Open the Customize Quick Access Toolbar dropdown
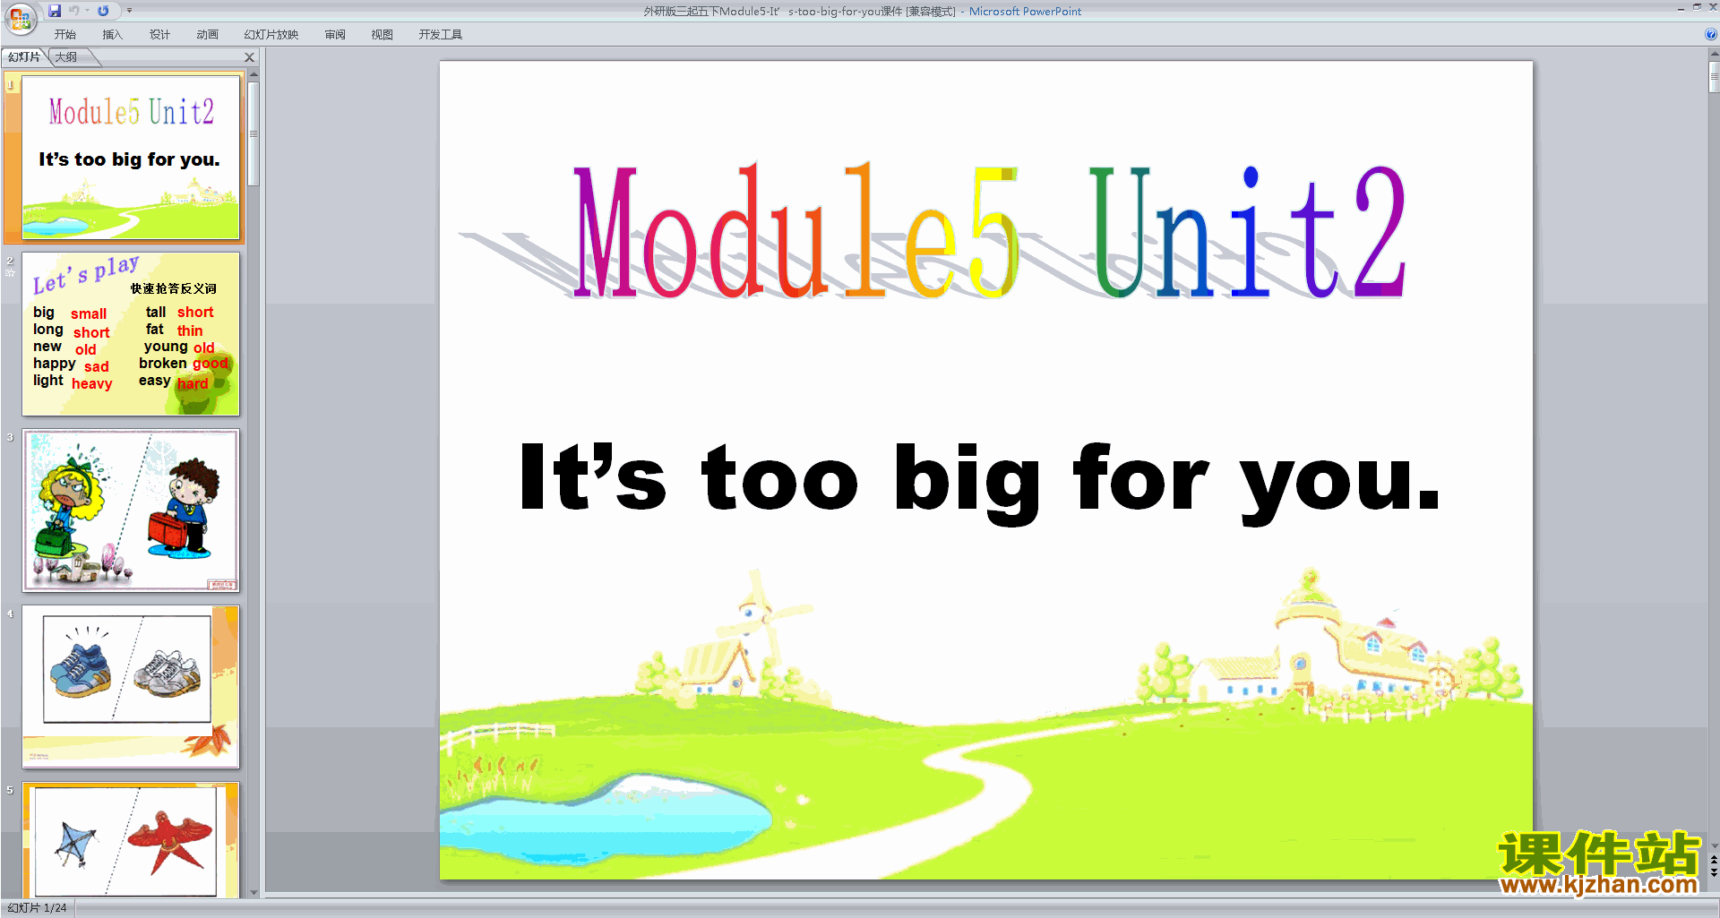The image size is (1720, 918). pos(129,11)
